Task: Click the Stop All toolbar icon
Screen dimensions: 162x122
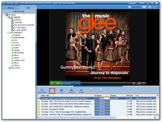Action: 71,91
